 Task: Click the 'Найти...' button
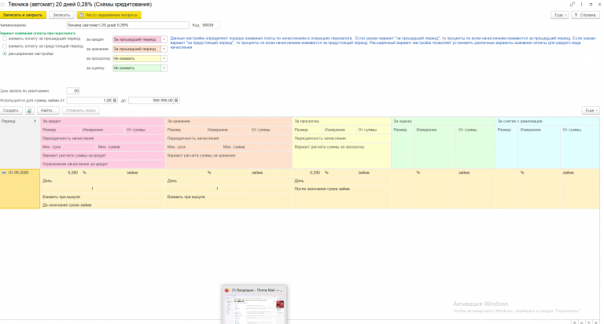pyautogui.click(x=48, y=111)
